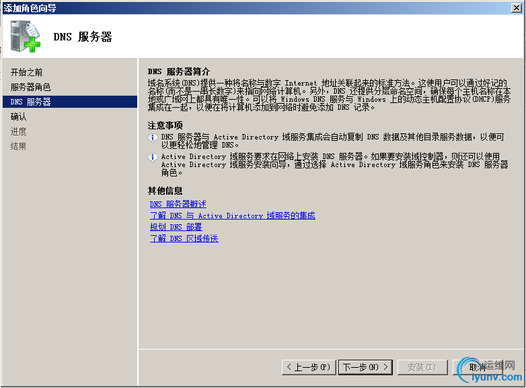Click the 取消 button

pyautogui.click(x=478, y=367)
